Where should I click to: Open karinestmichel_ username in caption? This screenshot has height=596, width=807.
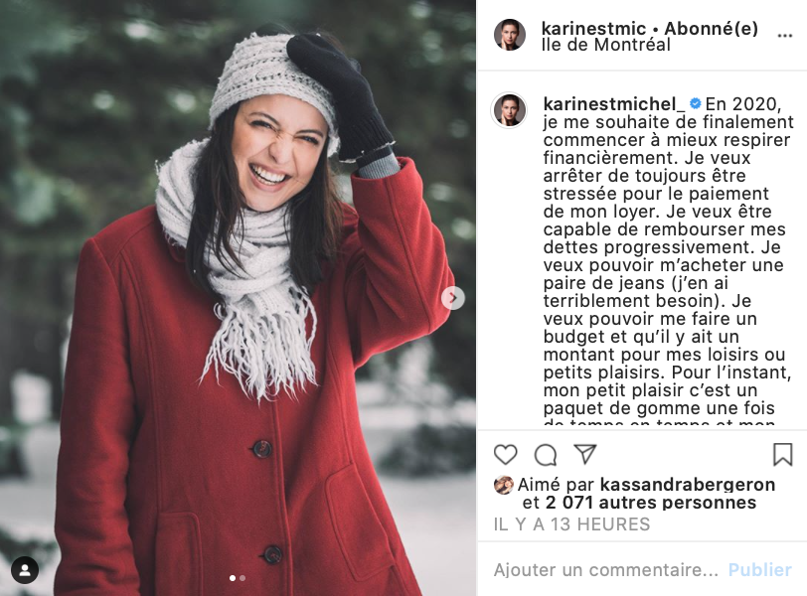pos(614,104)
